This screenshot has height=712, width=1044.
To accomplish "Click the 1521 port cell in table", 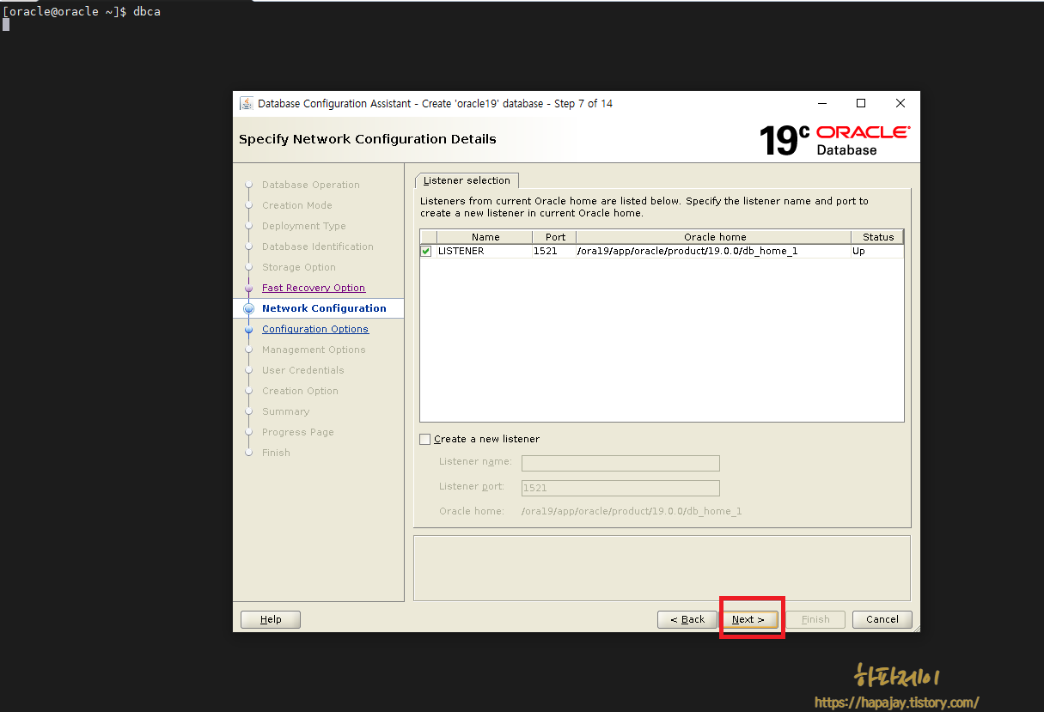I will point(554,252).
